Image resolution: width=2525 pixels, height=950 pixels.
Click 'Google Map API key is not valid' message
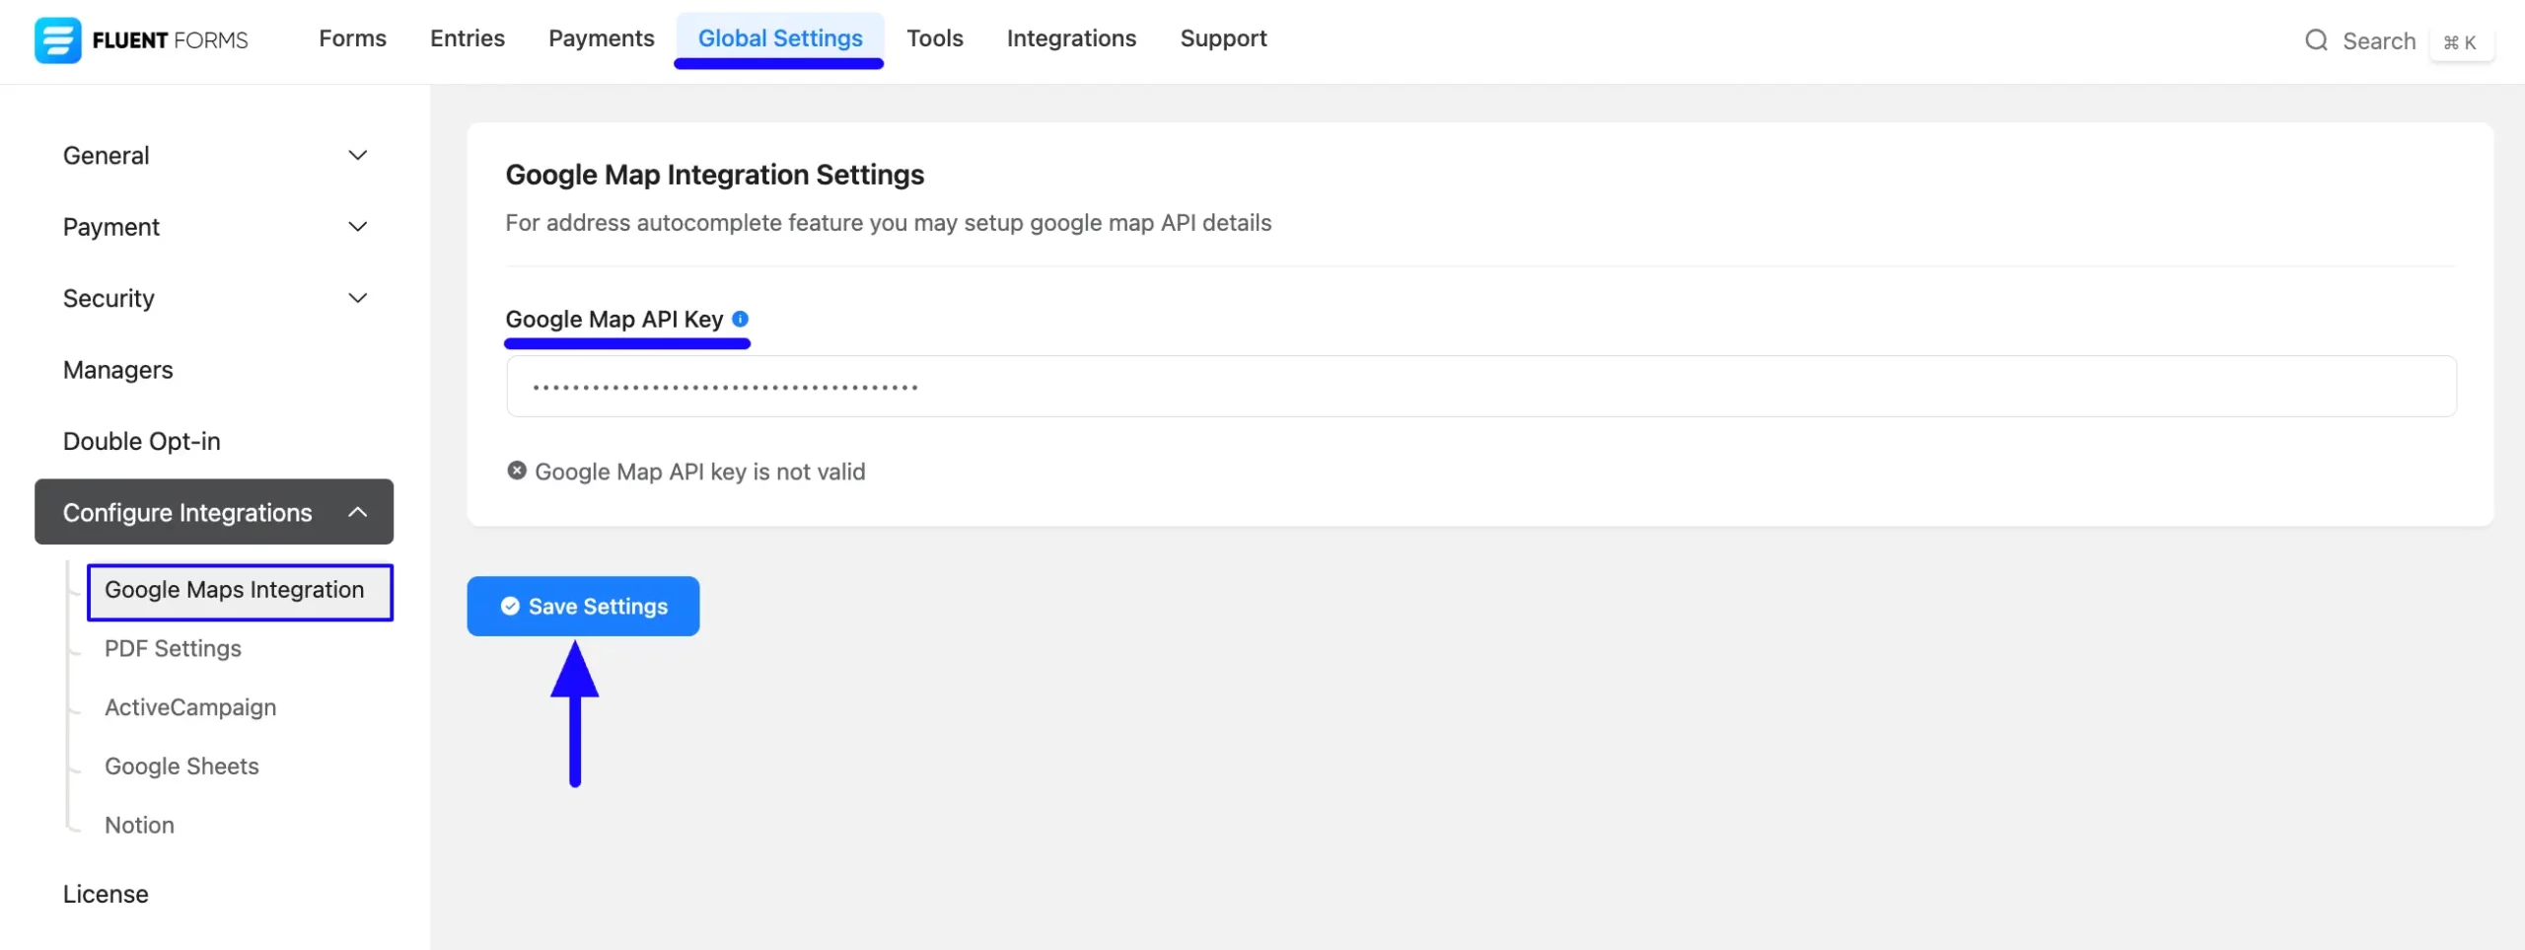700,472
